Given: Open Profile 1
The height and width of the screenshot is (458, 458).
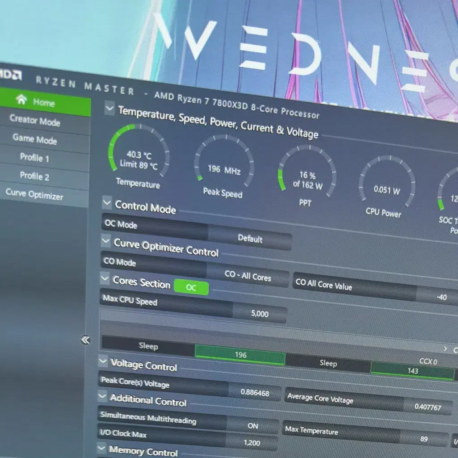Looking at the screenshot, I should tap(34, 158).
